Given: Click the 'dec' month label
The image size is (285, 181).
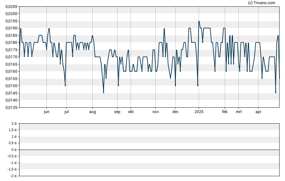Looking at the screenshot, I should tap(176, 112).
